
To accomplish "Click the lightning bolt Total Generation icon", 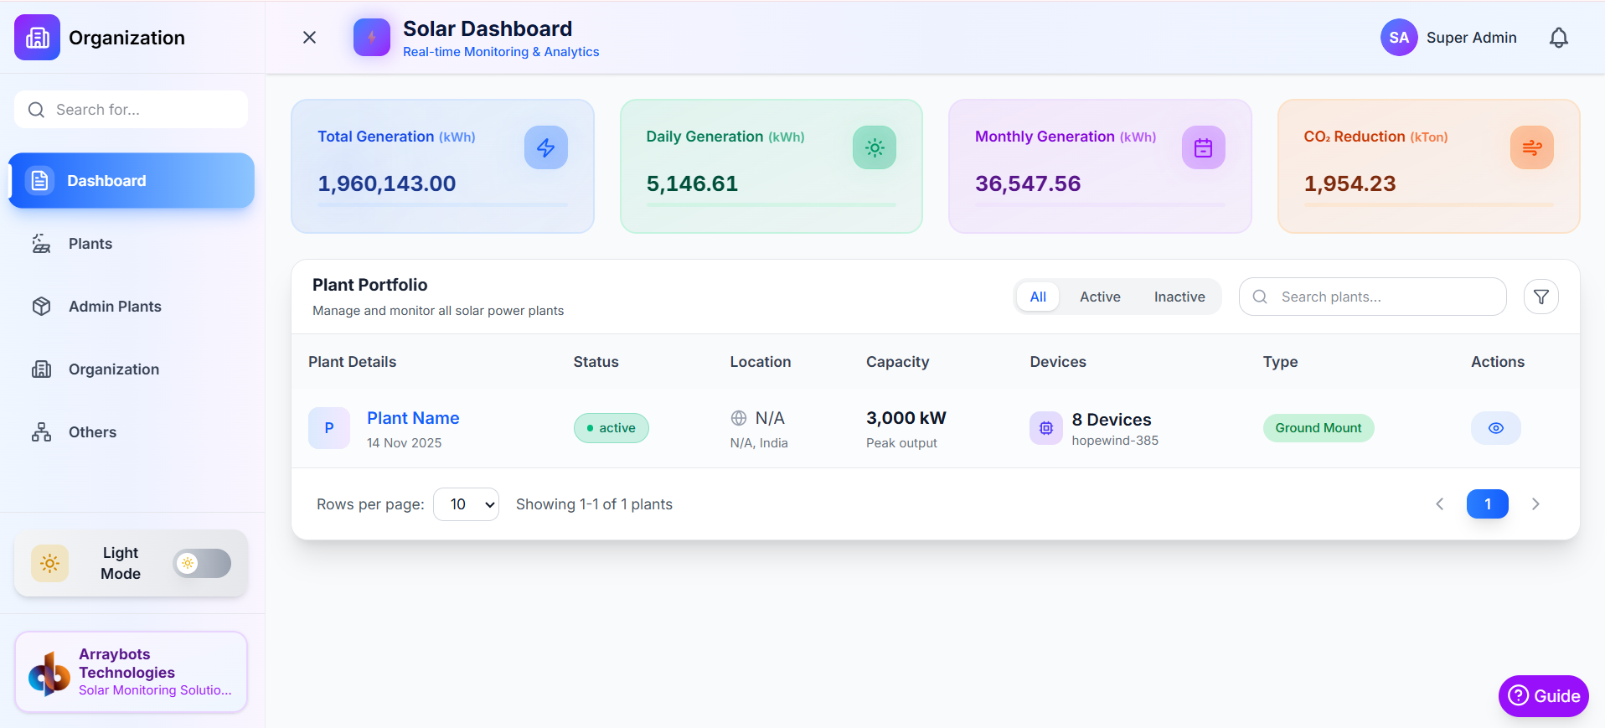I will (545, 147).
